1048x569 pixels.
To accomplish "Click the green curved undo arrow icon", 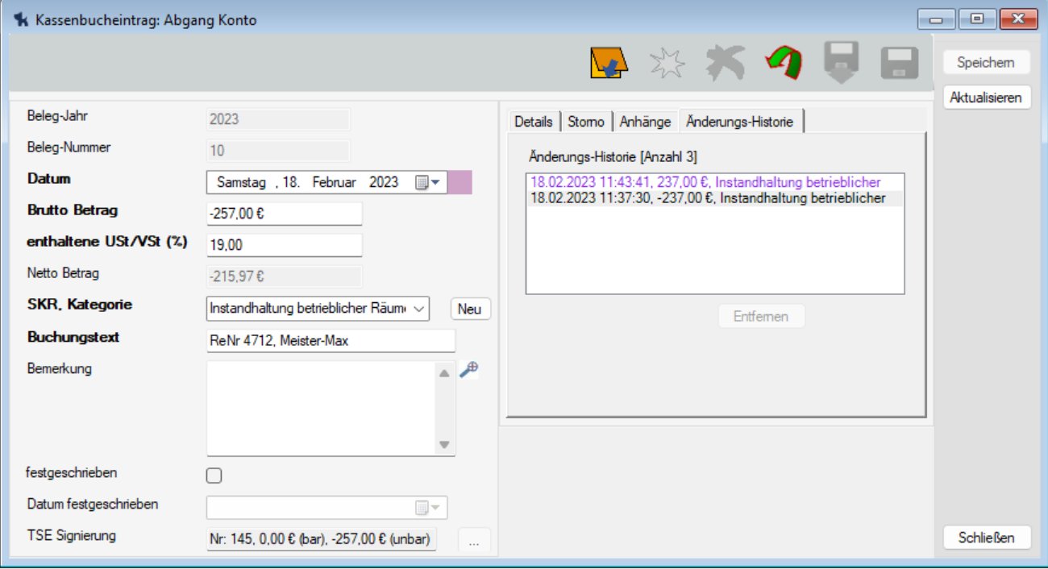I will [782, 63].
